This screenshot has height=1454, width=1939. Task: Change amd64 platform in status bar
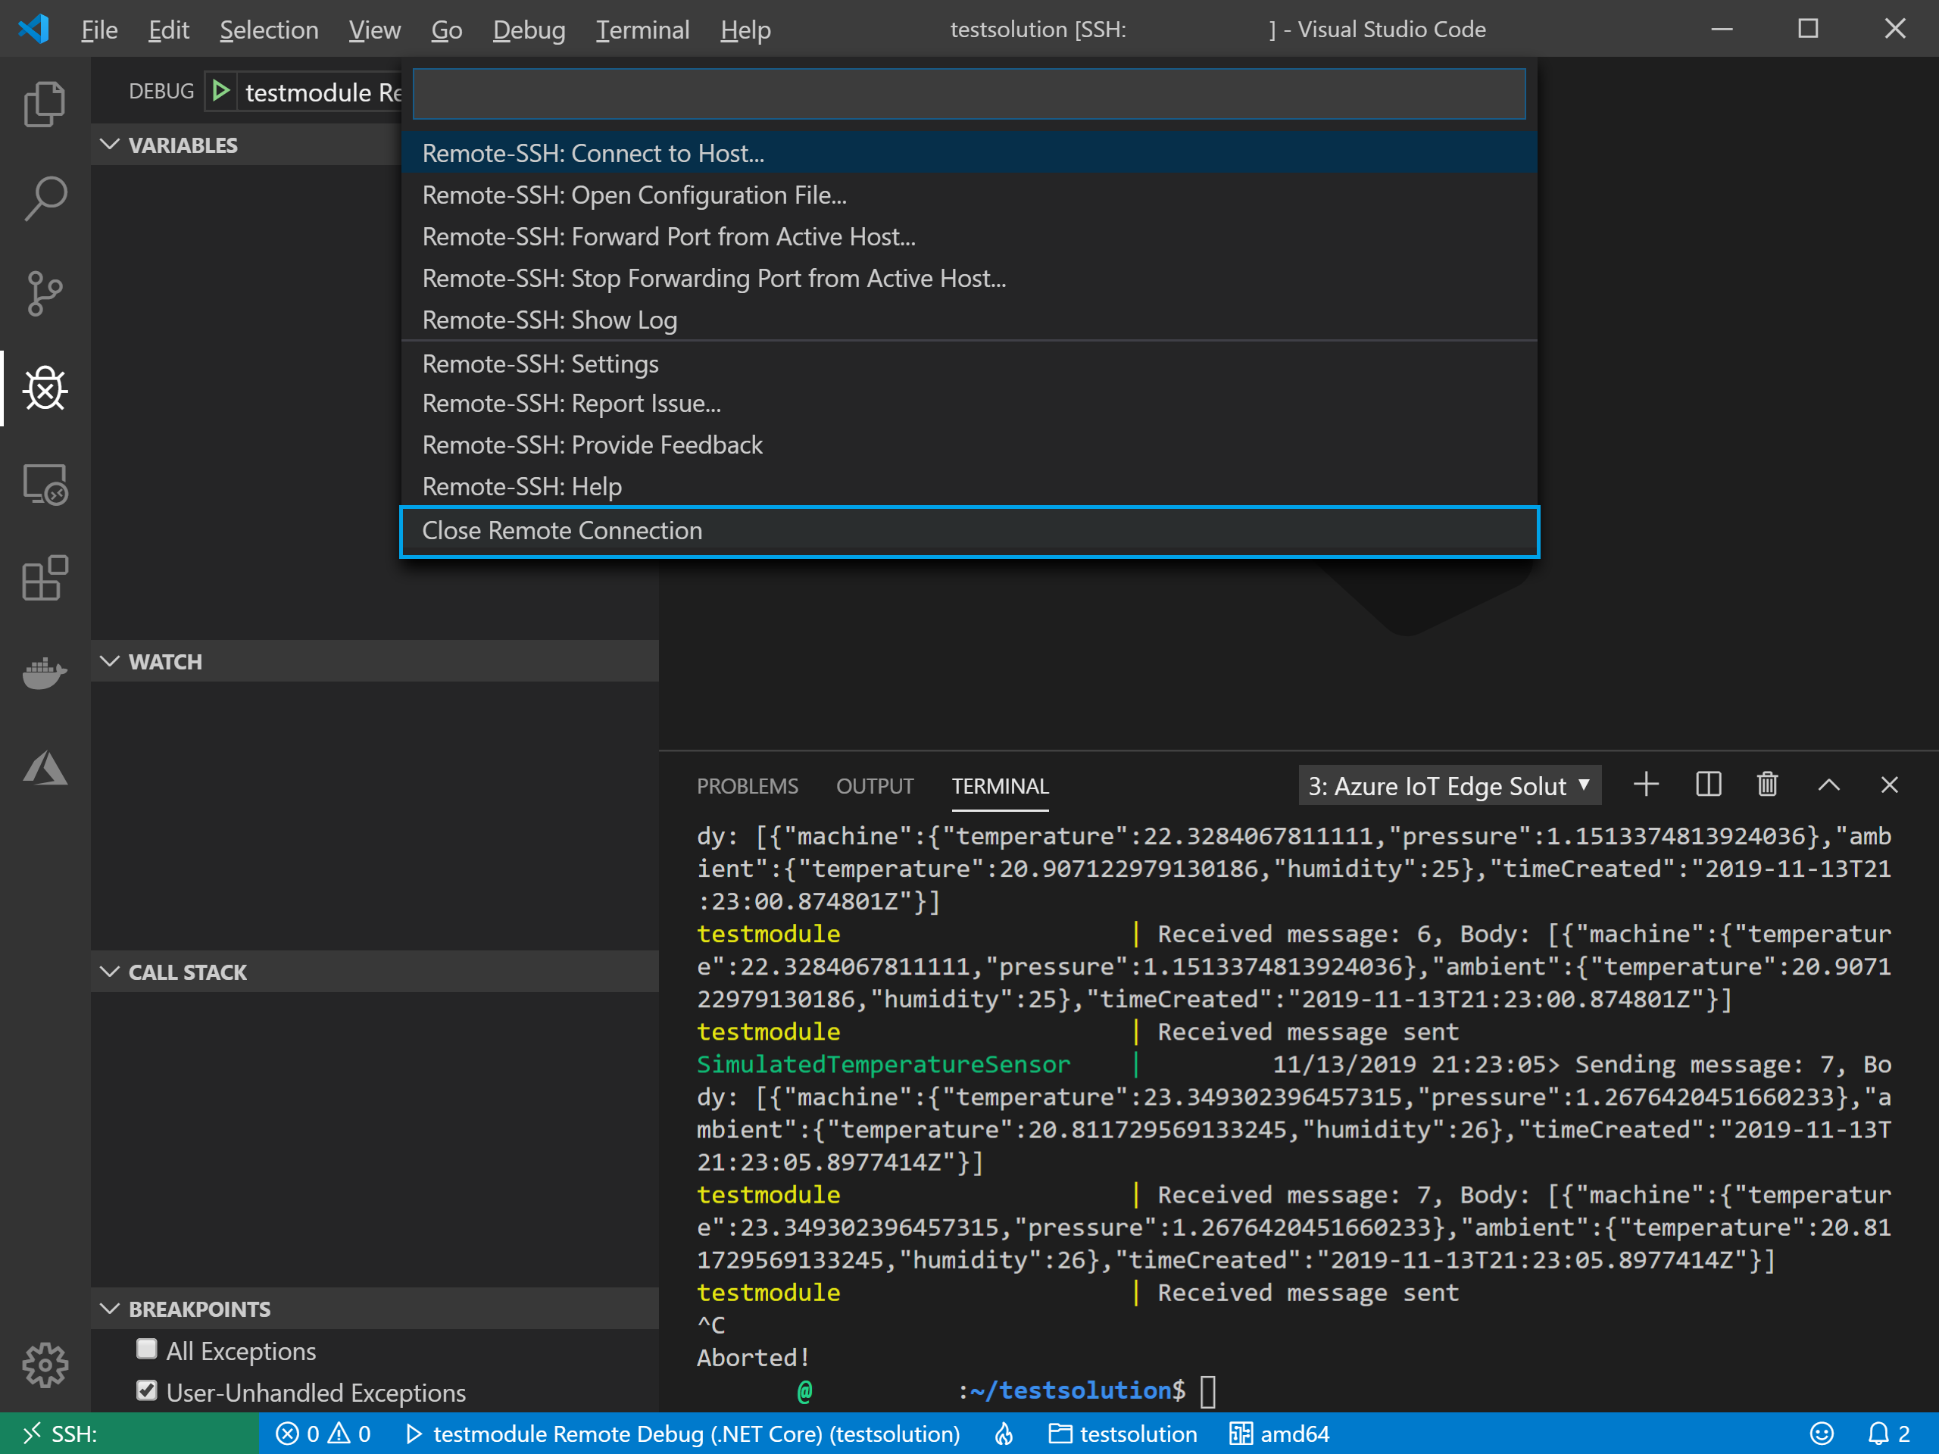pos(1279,1433)
